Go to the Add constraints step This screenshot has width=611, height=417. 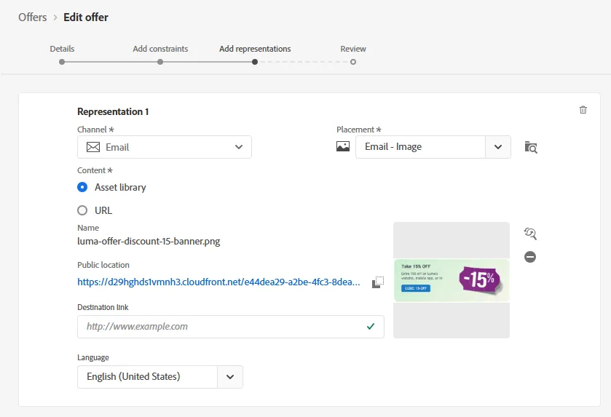pos(160,49)
